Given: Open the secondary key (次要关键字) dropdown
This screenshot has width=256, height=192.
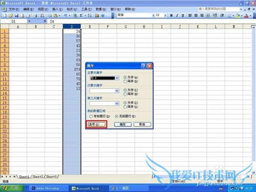Looking at the screenshot, I should (117, 91).
